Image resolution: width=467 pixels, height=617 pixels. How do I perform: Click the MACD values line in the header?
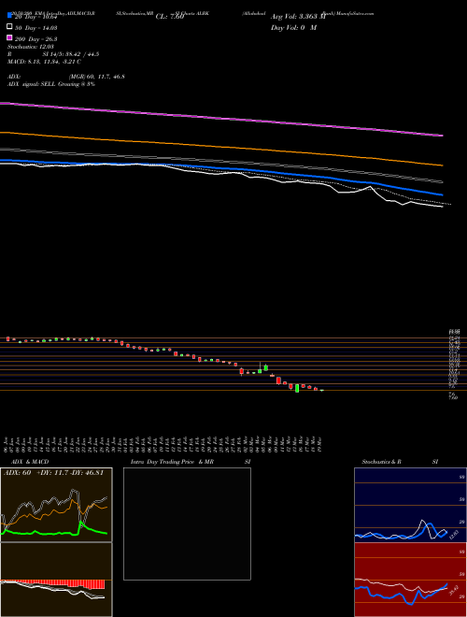coord(44,62)
